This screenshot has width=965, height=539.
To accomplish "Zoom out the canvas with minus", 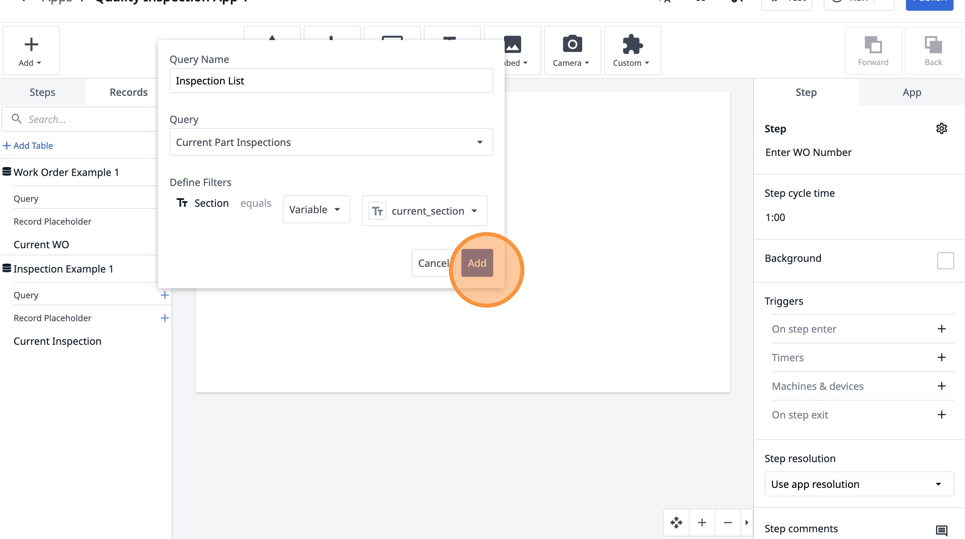I will 728,522.
